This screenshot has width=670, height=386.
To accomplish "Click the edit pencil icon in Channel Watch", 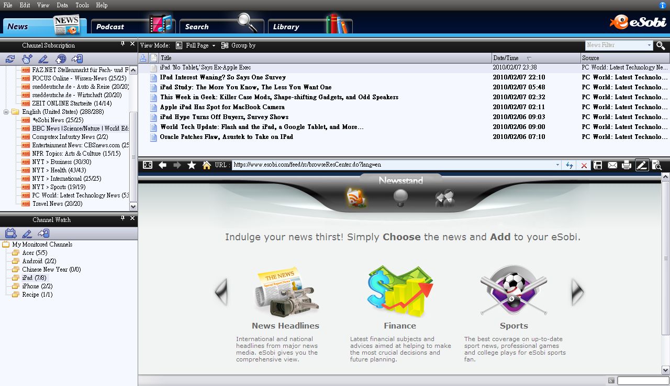I will pyautogui.click(x=27, y=233).
